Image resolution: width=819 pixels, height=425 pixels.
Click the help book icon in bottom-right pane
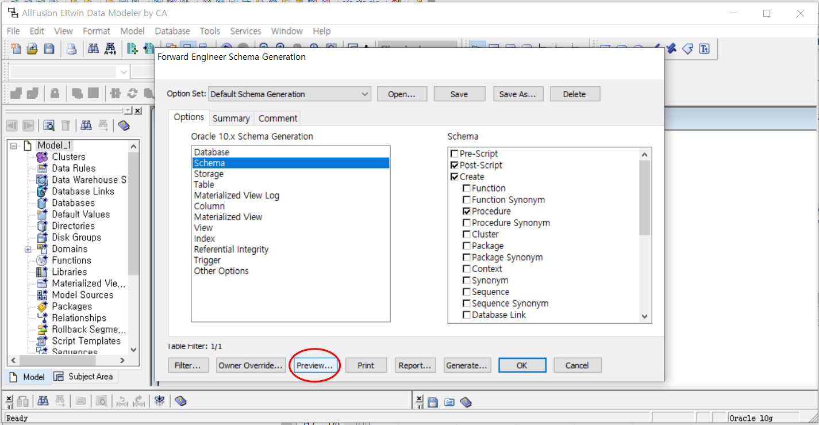[x=466, y=402]
